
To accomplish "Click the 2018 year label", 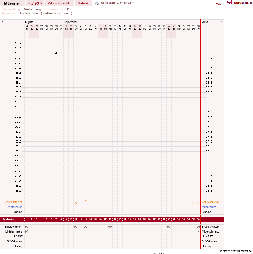I will pos(205,22).
